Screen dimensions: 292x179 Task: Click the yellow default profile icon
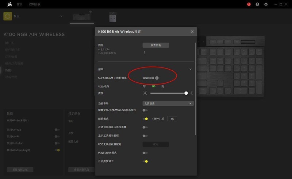click(x=8, y=16)
